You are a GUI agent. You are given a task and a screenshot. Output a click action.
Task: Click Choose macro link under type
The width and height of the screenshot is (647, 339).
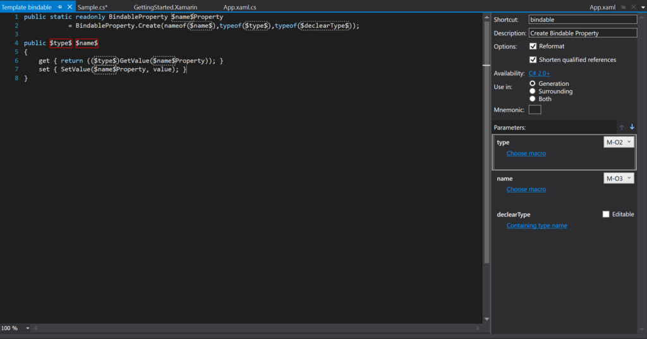[526, 153]
